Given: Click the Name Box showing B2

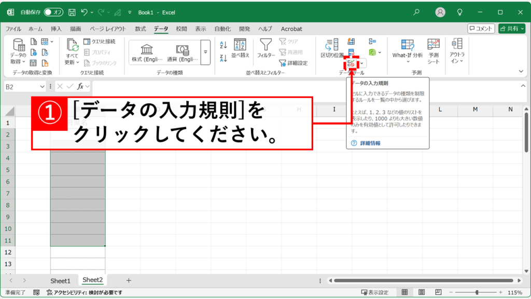Looking at the screenshot, I should pyautogui.click(x=21, y=87).
